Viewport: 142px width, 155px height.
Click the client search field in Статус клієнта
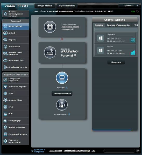pyautogui.click(x=116, y=29)
